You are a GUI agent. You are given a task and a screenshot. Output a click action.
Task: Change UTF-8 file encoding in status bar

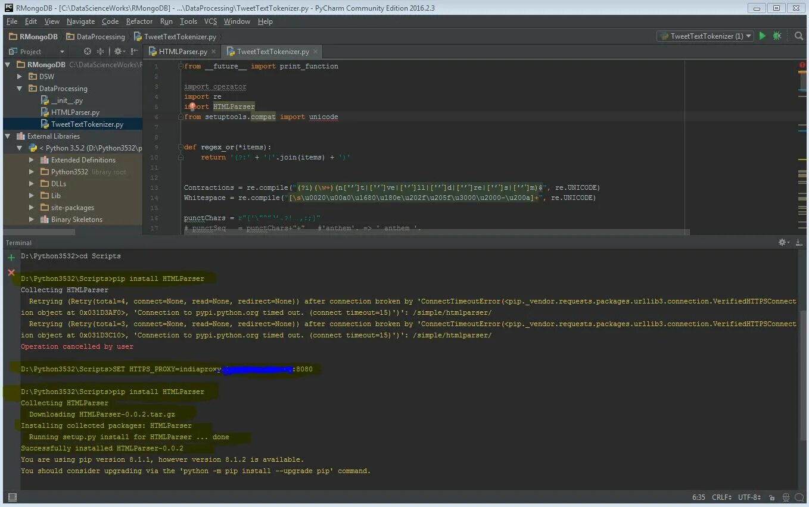[749, 497]
